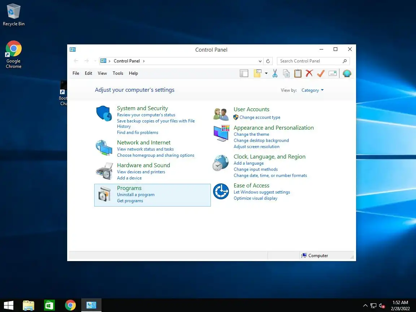The height and width of the screenshot is (312, 416).
Task: Click Computer in the status bar
Action: (x=315, y=256)
